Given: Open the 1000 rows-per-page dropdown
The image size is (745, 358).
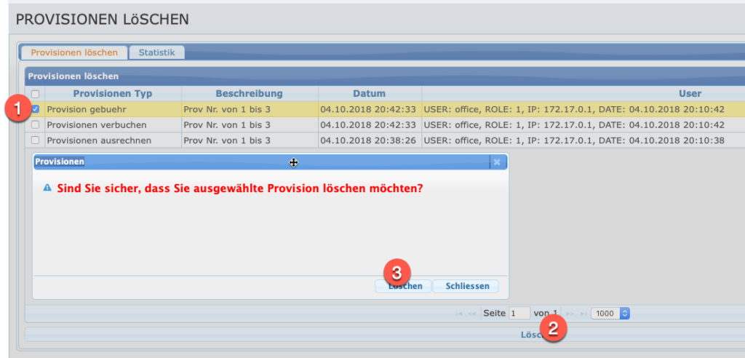Looking at the screenshot, I should 610,314.
